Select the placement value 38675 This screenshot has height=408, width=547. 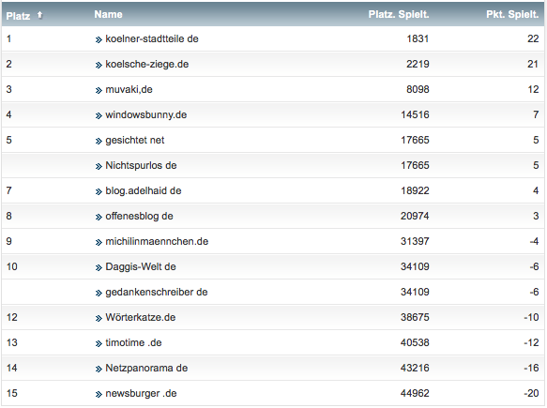pos(415,317)
